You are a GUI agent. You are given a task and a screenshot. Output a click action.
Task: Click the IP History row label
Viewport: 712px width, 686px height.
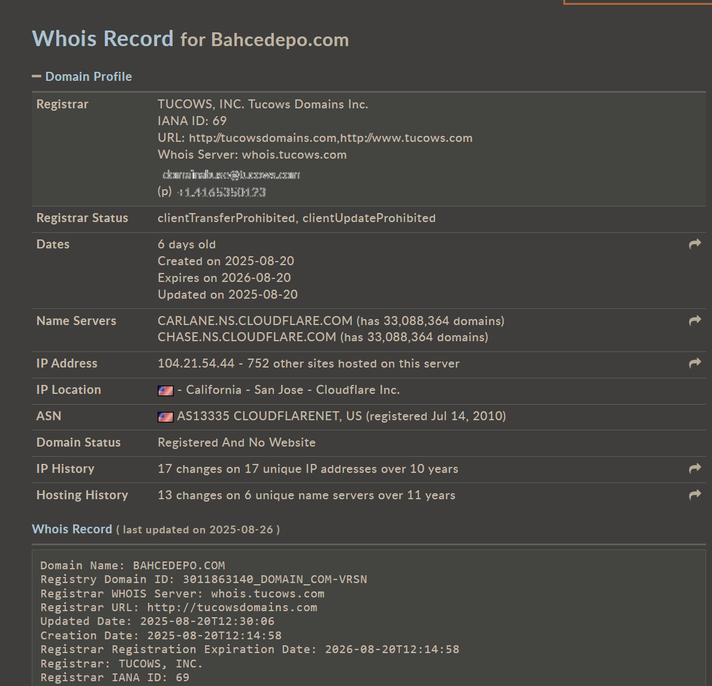[x=65, y=469]
